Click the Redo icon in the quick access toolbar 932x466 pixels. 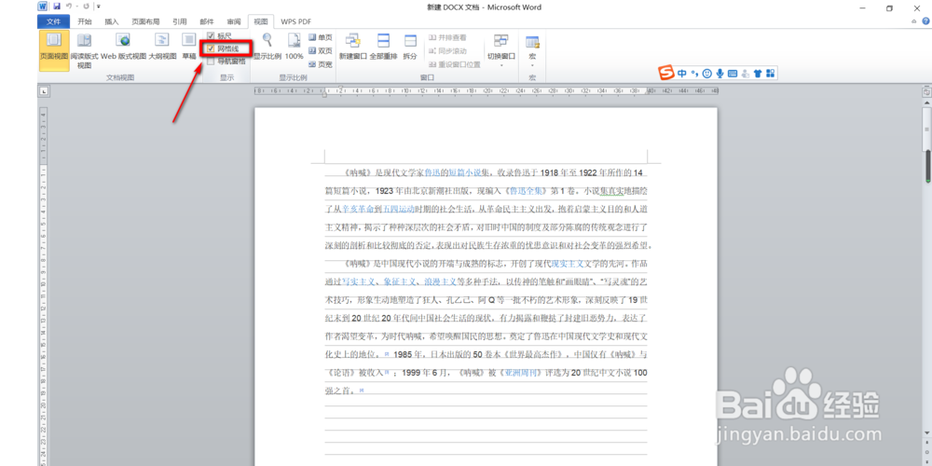(87, 7)
